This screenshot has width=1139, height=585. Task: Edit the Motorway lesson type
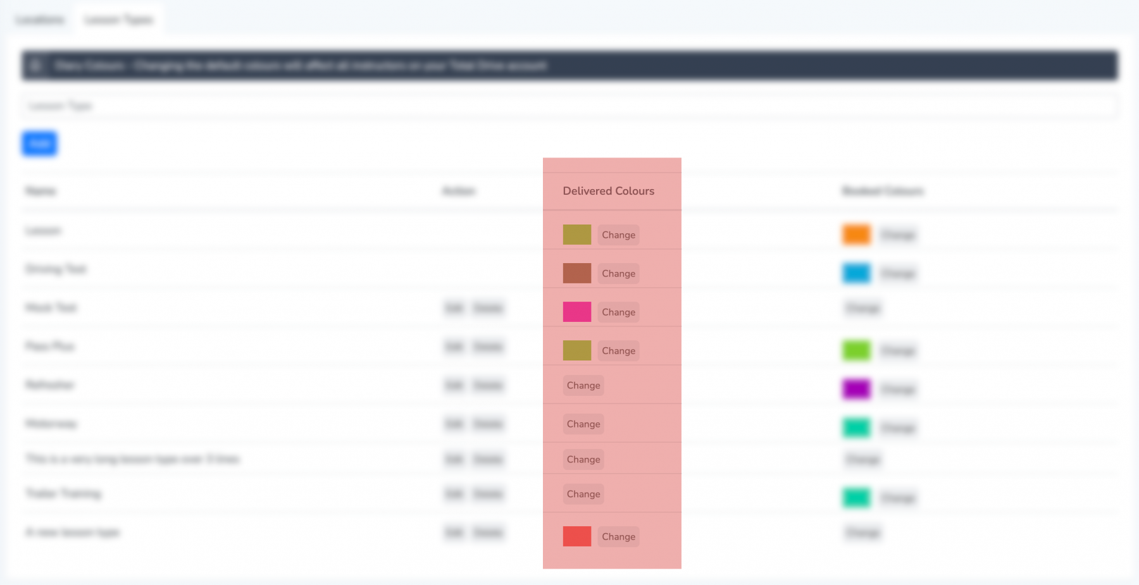click(453, 424)
